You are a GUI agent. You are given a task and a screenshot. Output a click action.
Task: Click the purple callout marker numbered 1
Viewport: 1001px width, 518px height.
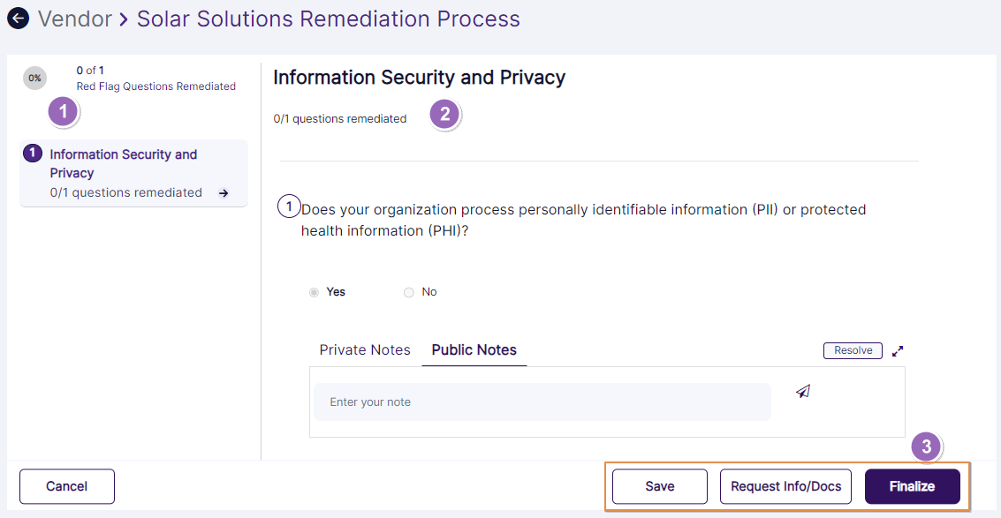[x=63, y=112]
